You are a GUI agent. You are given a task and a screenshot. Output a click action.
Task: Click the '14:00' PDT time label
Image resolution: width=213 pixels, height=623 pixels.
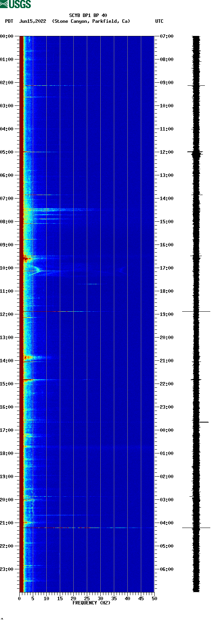7,361
